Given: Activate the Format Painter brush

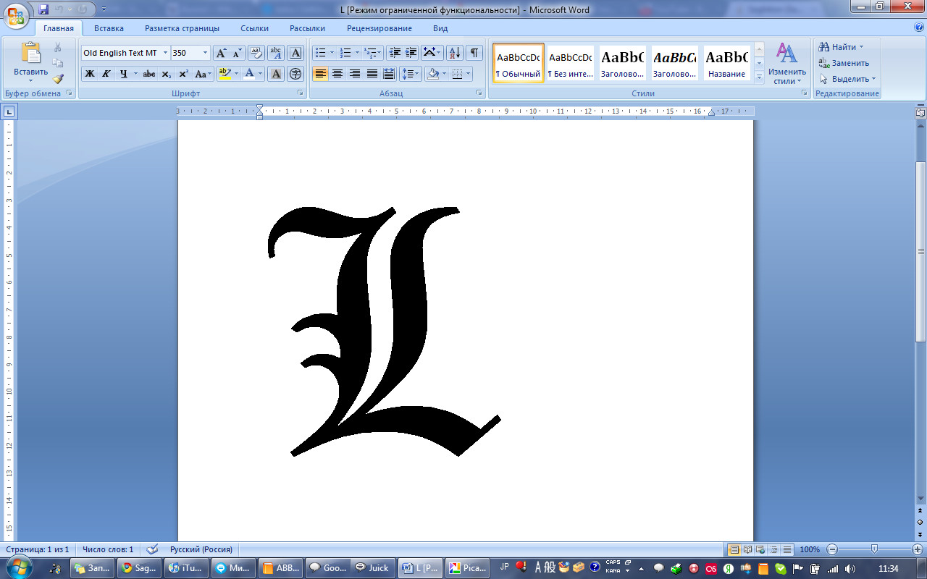Looking at the screenshot, I should [x=58, y=79].
